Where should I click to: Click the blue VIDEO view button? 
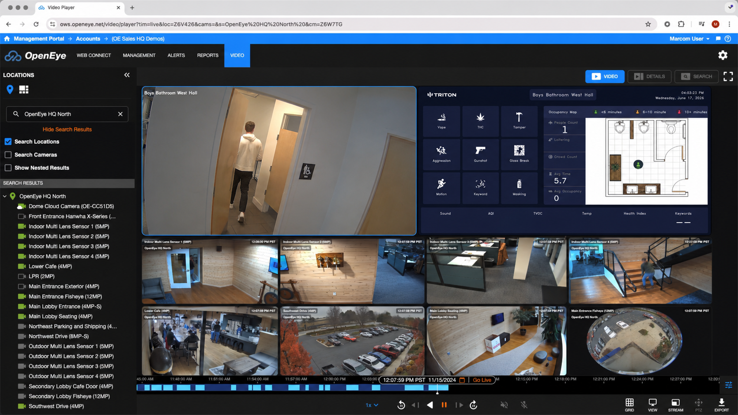pyautogui.click(x=605, y=76)
